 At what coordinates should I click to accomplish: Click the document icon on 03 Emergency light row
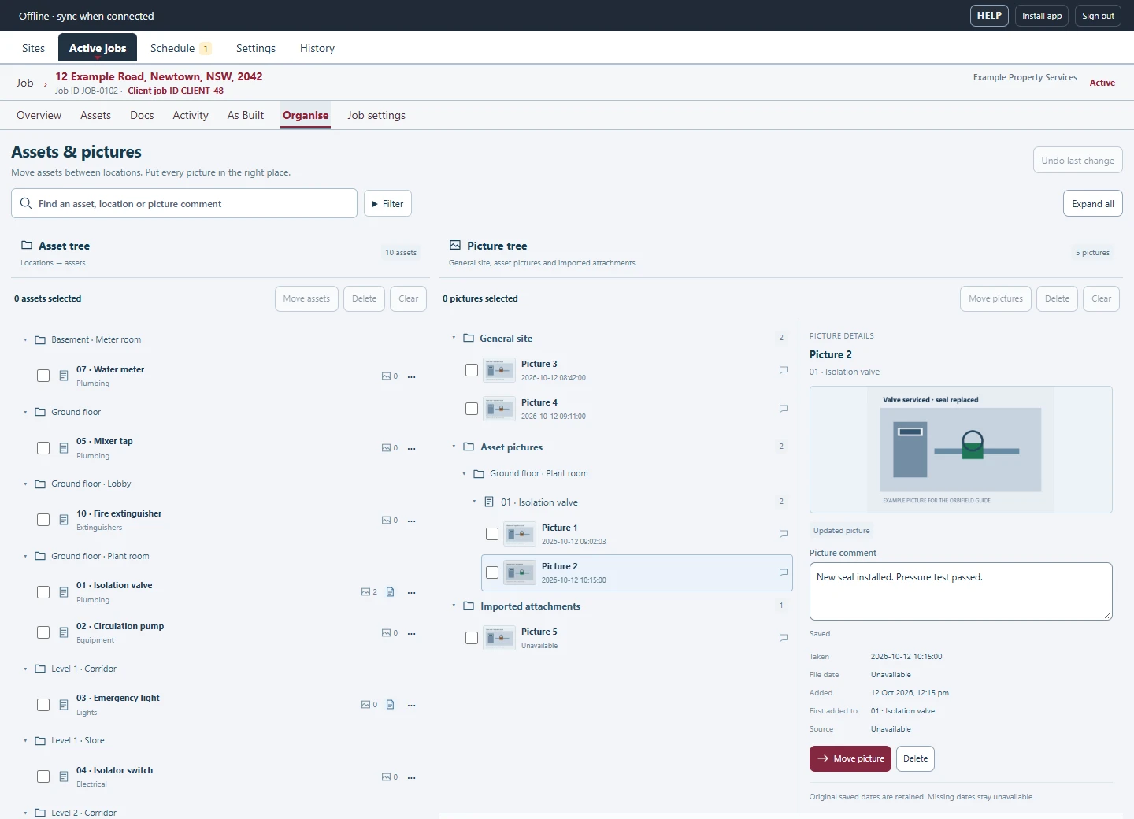(x=391, y=705)
